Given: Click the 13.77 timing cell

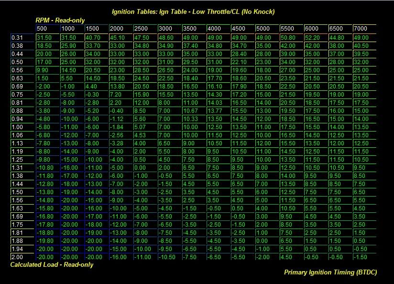Looking at the screenshot, I should coord(218,110).
